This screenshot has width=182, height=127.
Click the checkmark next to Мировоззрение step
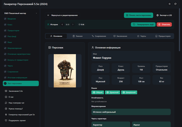click(5, 48)
